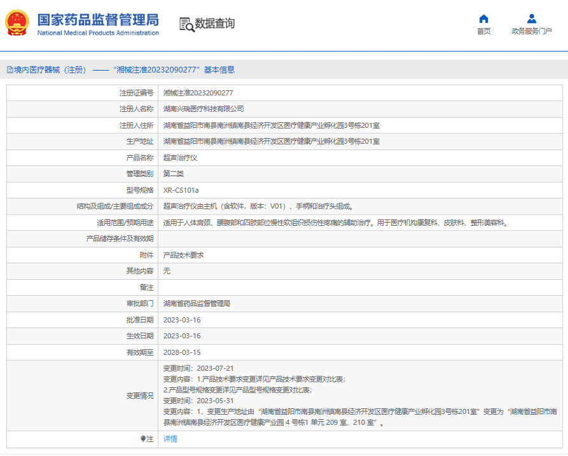The height and width of the screenshot is (456, 568).
Task: Click the 首页 home icon
Action: [483, 19]
